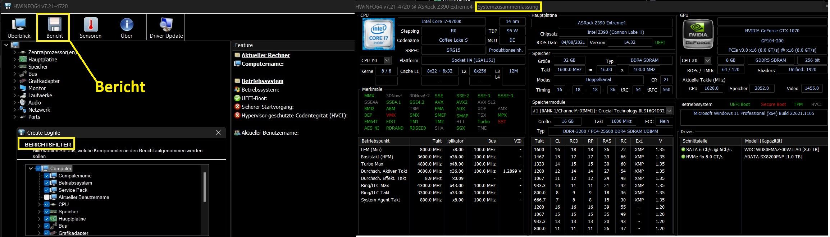The width and height of the screenshot is (830, 237).
Task: Collapse the Computer node in Create Logfile
Action: click(31, 168)
